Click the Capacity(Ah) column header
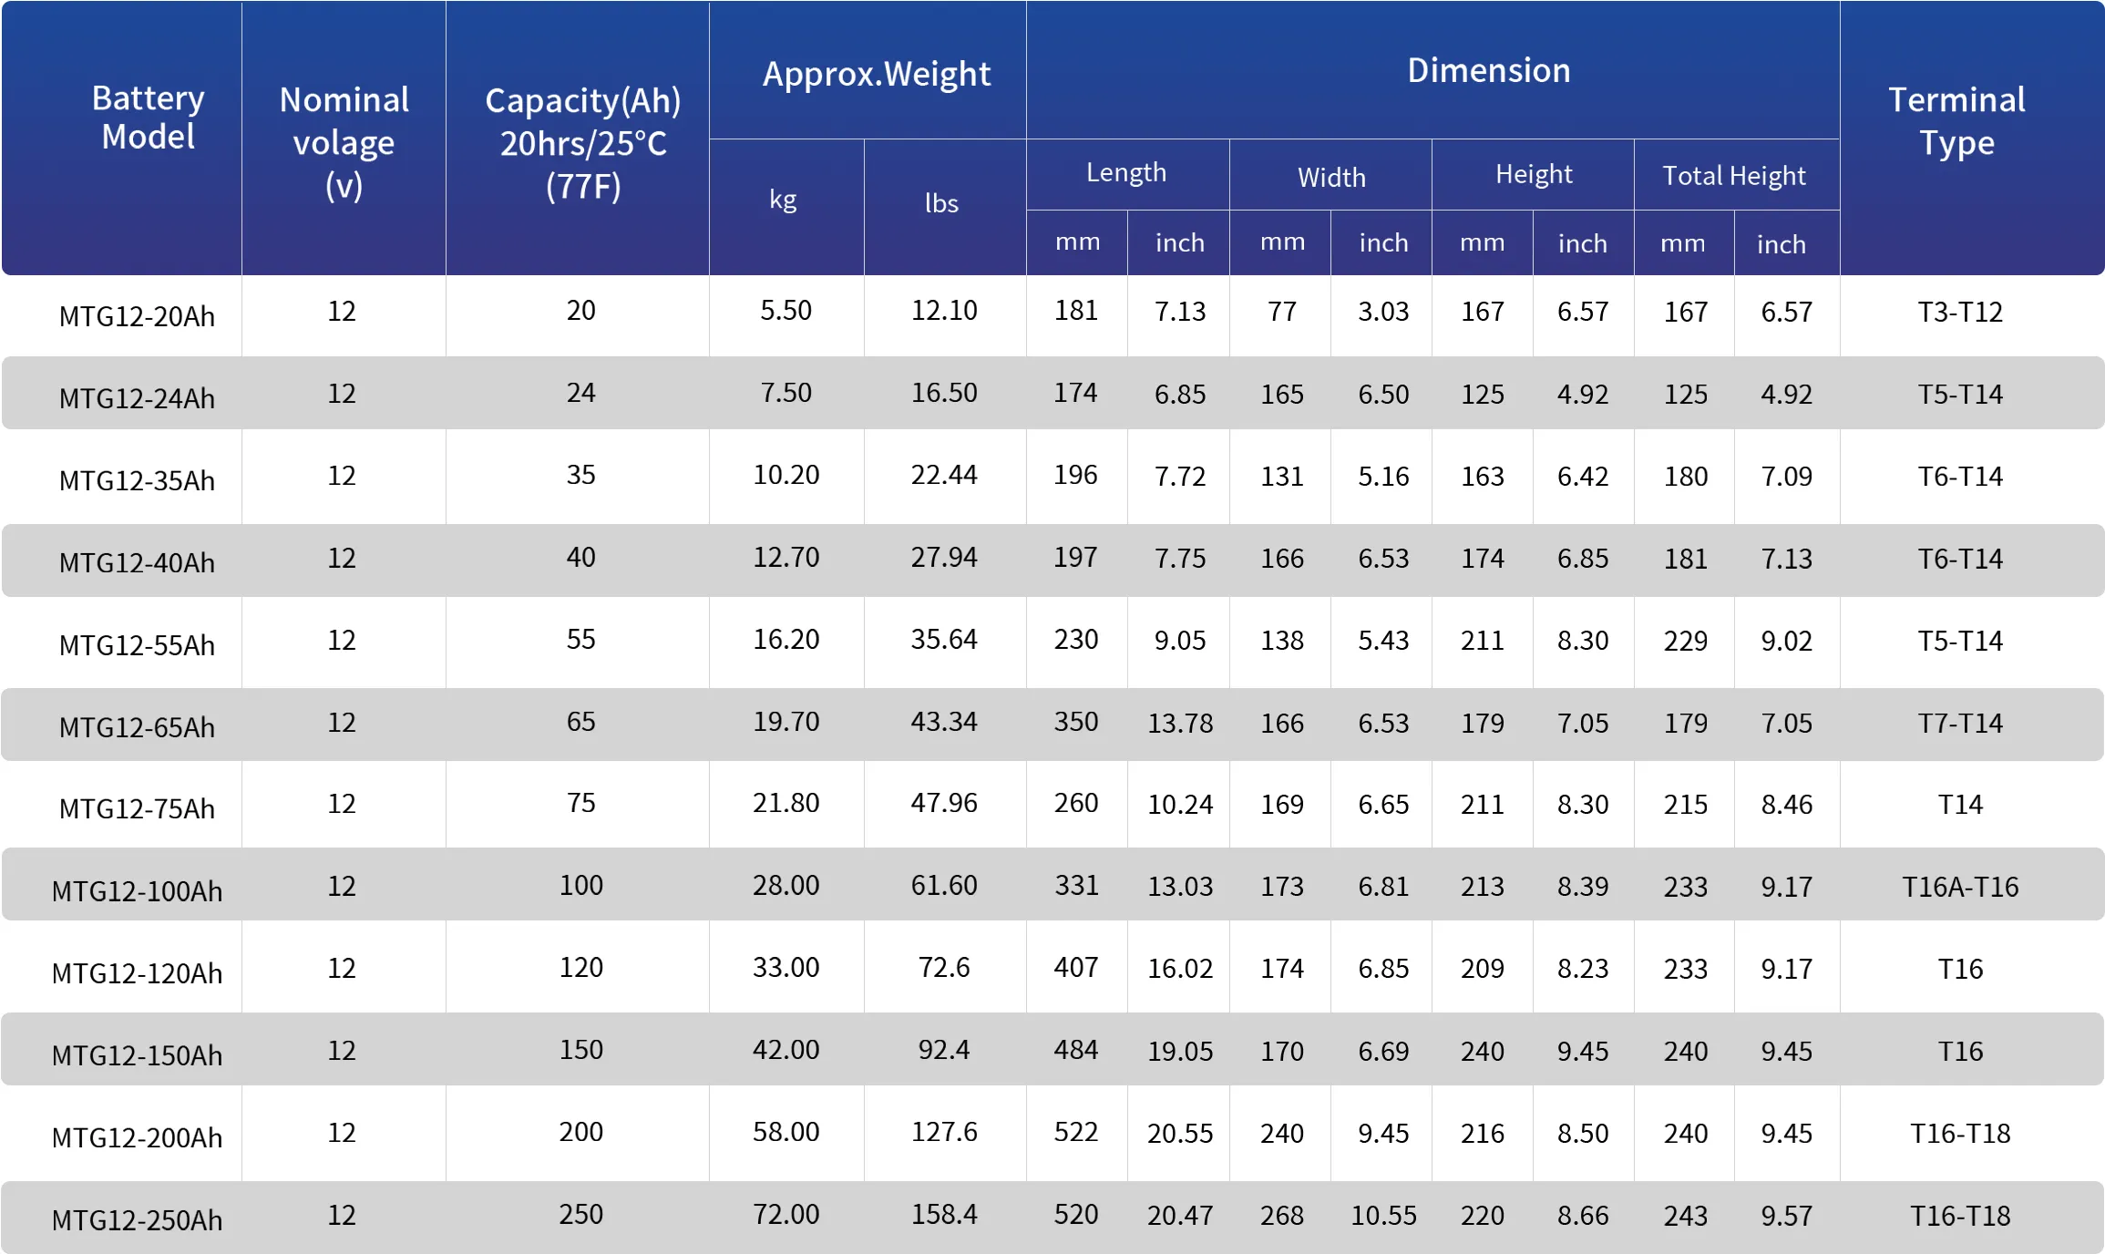This screenshot has width=2105, height=1254. point(582,143)
